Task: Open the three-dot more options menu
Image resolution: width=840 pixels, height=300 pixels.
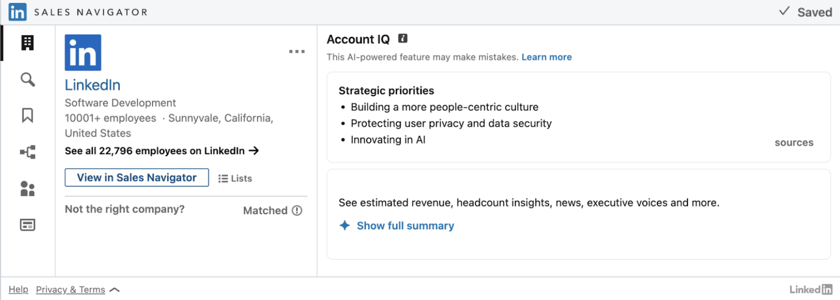Action: [x=297, y=51]
